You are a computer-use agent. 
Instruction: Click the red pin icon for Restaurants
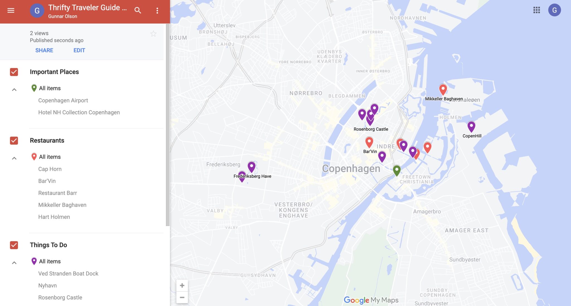click(x=34, y=156)
